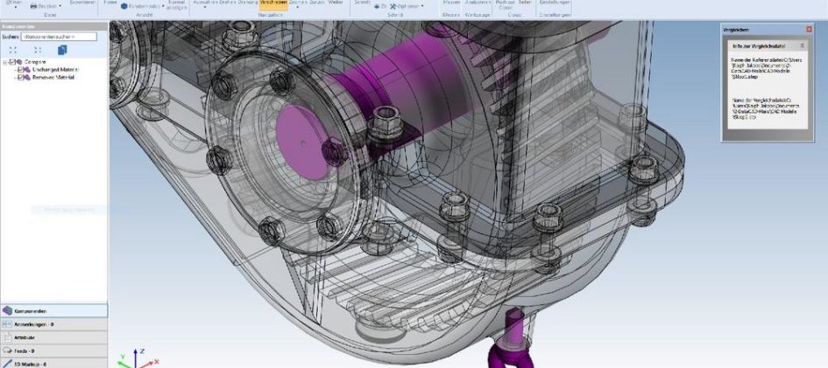Toggle the Unchanged Material checkbox
The width and height of the screenshot is (828, 368).
[22, 70]
